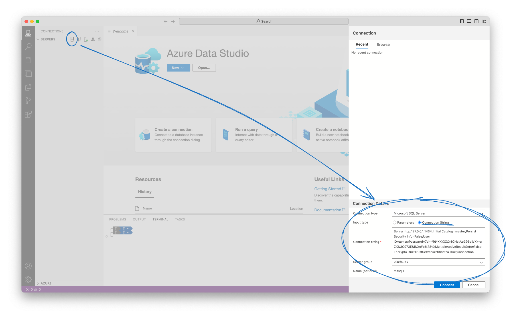Click the Open... button
Image resolution: width=511 pixels, height=319 pixels.
click(x=204, y=68)
